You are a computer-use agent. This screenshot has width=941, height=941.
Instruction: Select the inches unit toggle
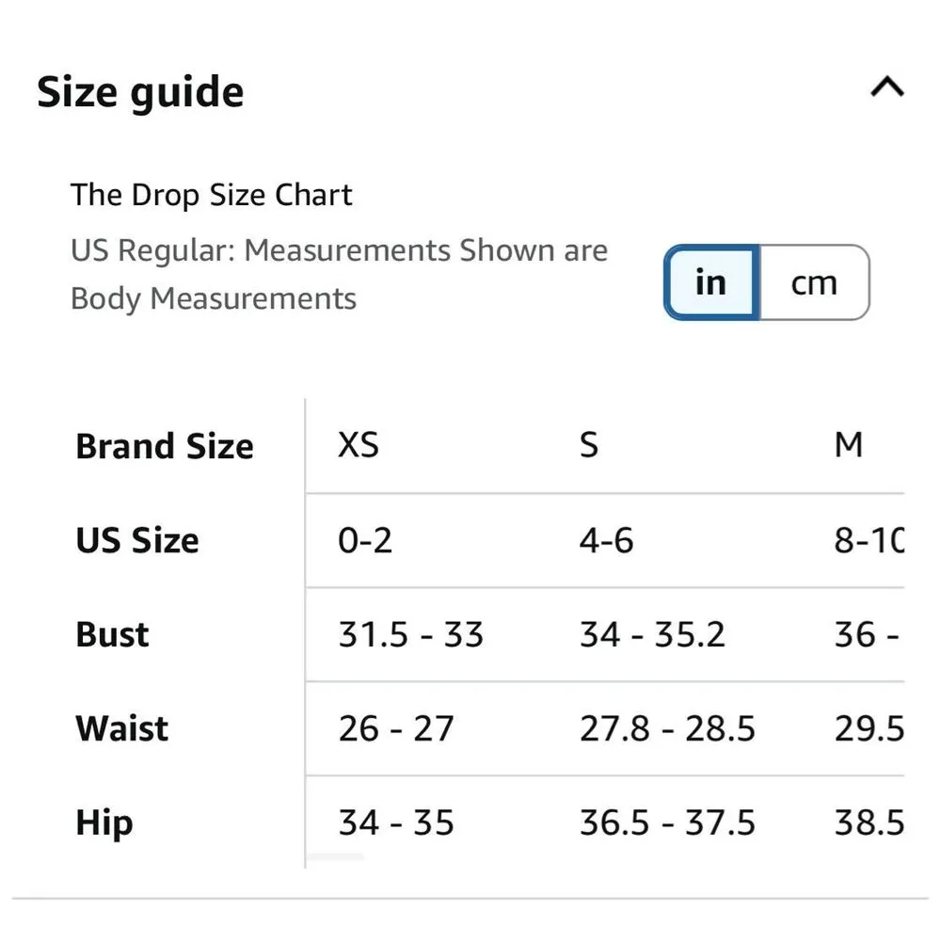(710, 281)
